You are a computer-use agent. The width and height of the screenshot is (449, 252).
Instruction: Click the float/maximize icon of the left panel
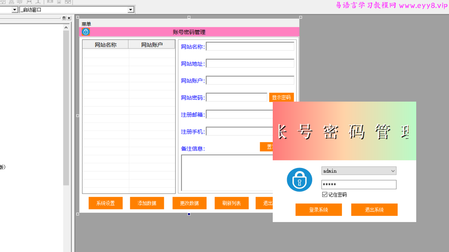(x=64, y=18)
